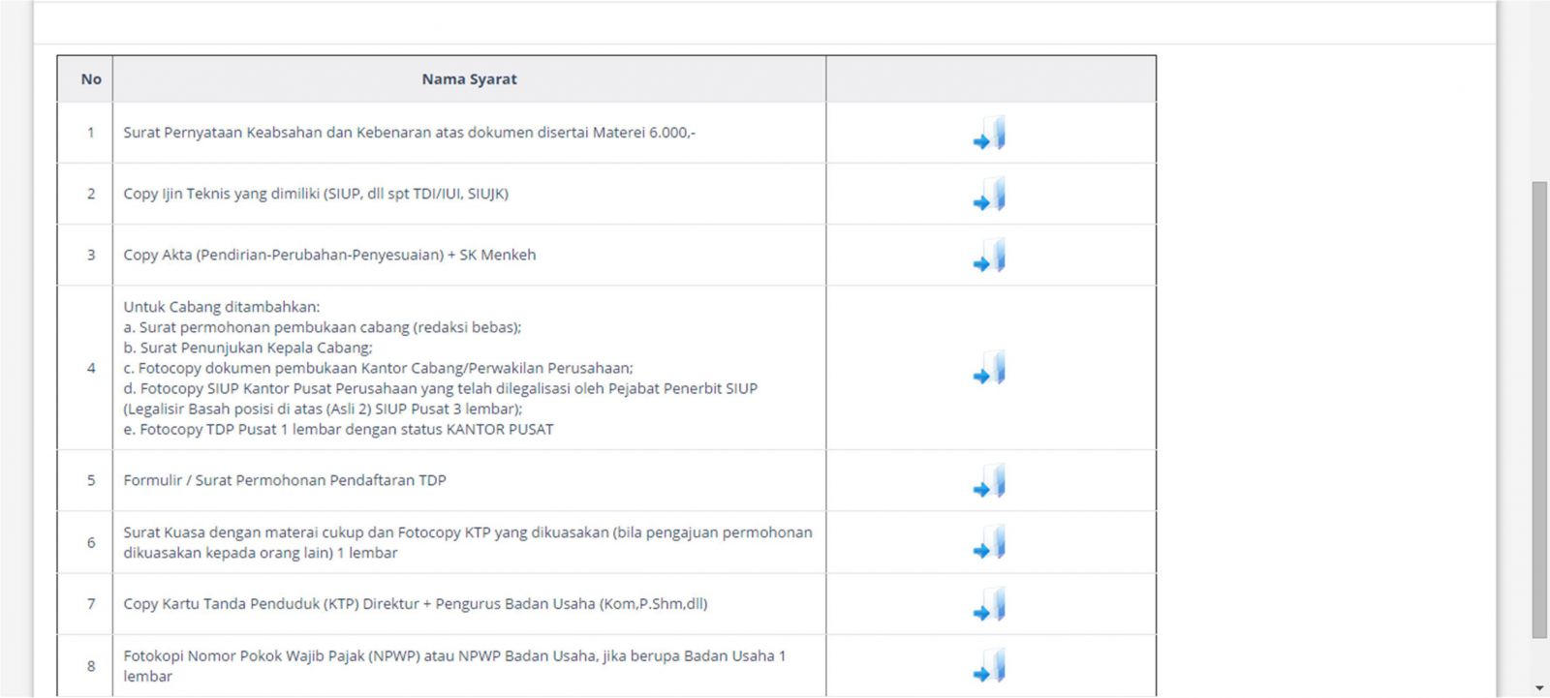The height and width of the screenshot is (698, 1550).
Task: Click upload icon for Surat Pernyataan Keabsahan row
Action: [x=989, y=134]
